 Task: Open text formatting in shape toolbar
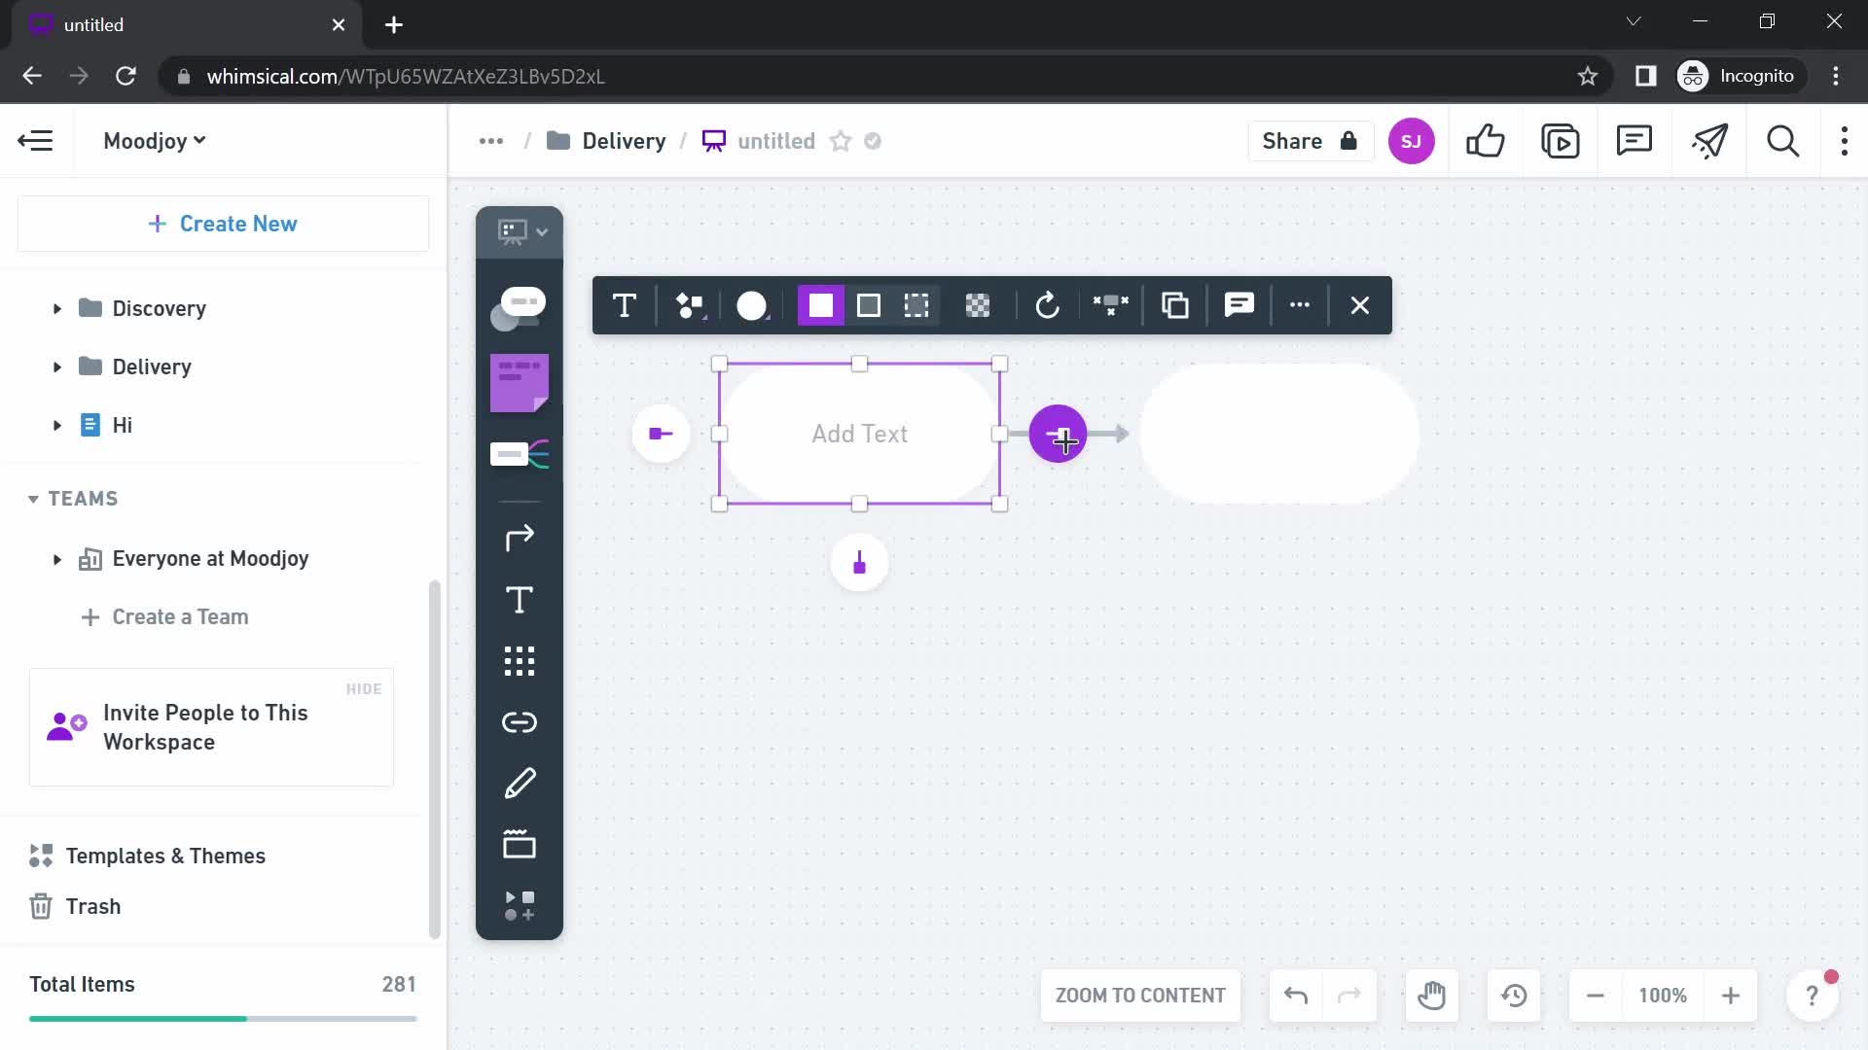click(x=625, y=305)
